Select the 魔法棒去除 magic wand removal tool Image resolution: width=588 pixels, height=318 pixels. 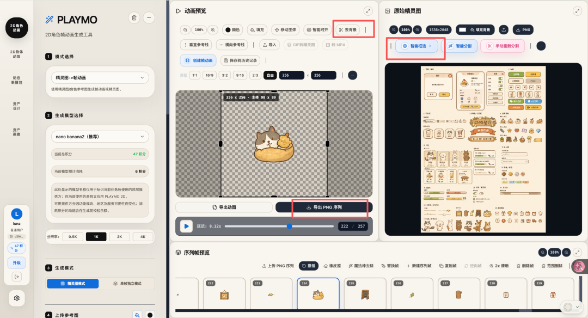click(x=361, y=266)
